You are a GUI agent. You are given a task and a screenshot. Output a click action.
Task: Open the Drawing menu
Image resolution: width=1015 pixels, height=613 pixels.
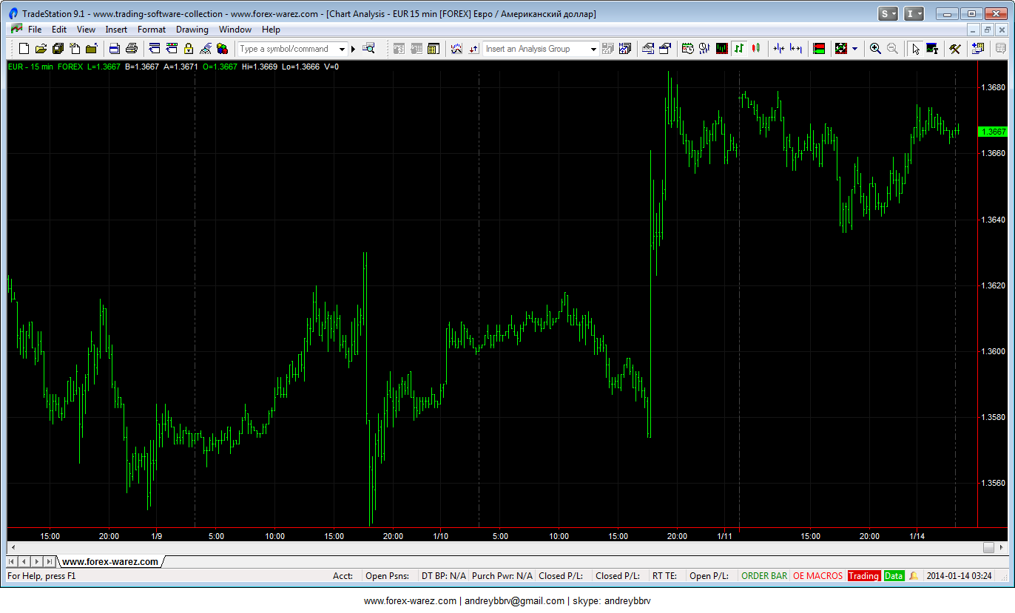[x=192, y=30]
